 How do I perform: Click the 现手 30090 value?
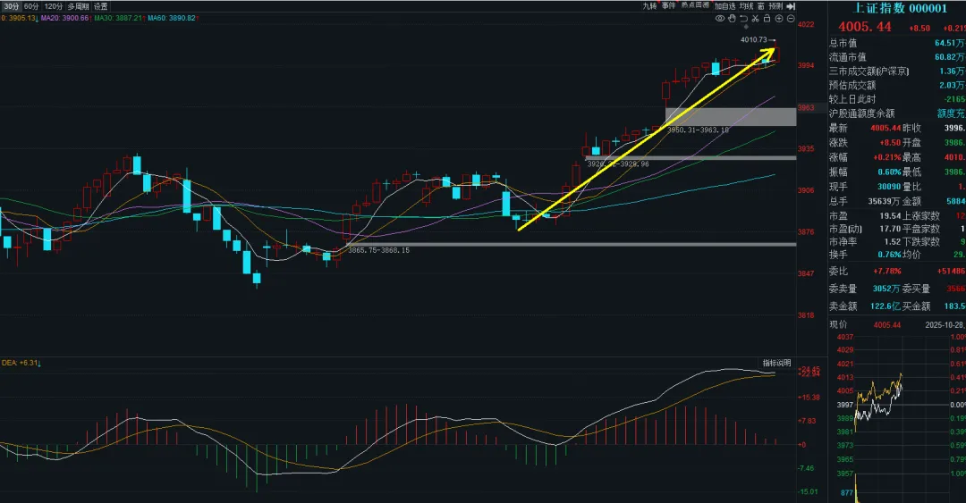pyautogui.click(x=890, y=187)
